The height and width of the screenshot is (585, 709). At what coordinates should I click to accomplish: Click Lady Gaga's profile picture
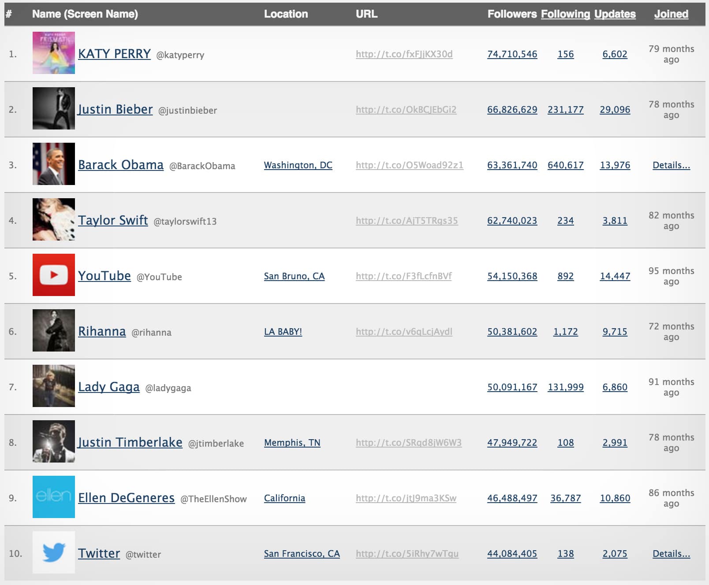pyautogui.click(x=53, y=386)
